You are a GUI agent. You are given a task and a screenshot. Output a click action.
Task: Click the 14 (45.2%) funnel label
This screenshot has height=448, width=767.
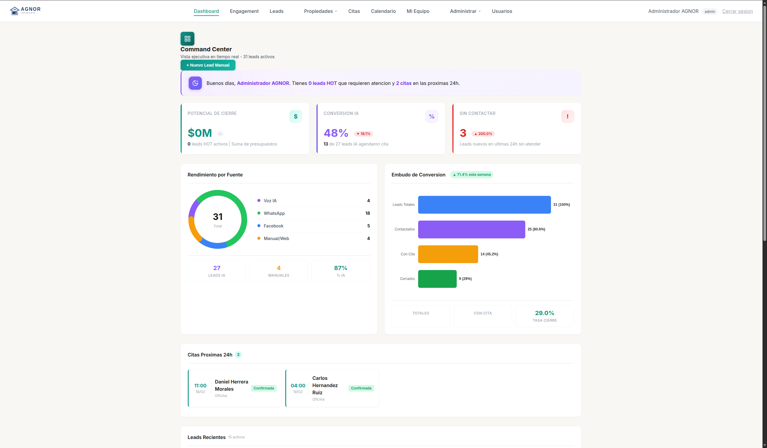(489, 254)
